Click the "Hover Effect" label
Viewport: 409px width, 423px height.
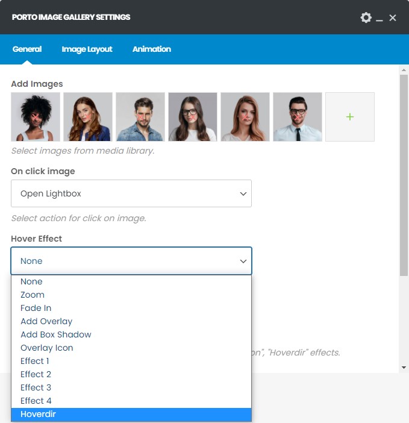(x=36, y=239)
